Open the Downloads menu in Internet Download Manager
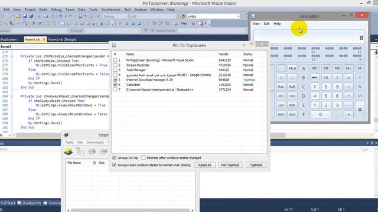Viewport: 378px width, 212px height. (x=95, y=143)
